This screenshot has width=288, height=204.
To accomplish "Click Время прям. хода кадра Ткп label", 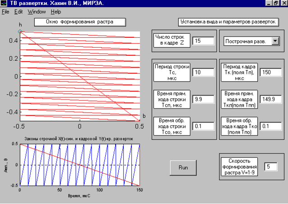I will click(x=239, y=100).
